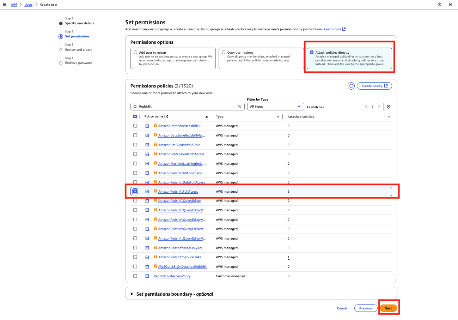Open the hamburger navigation menu

(5, 5)
